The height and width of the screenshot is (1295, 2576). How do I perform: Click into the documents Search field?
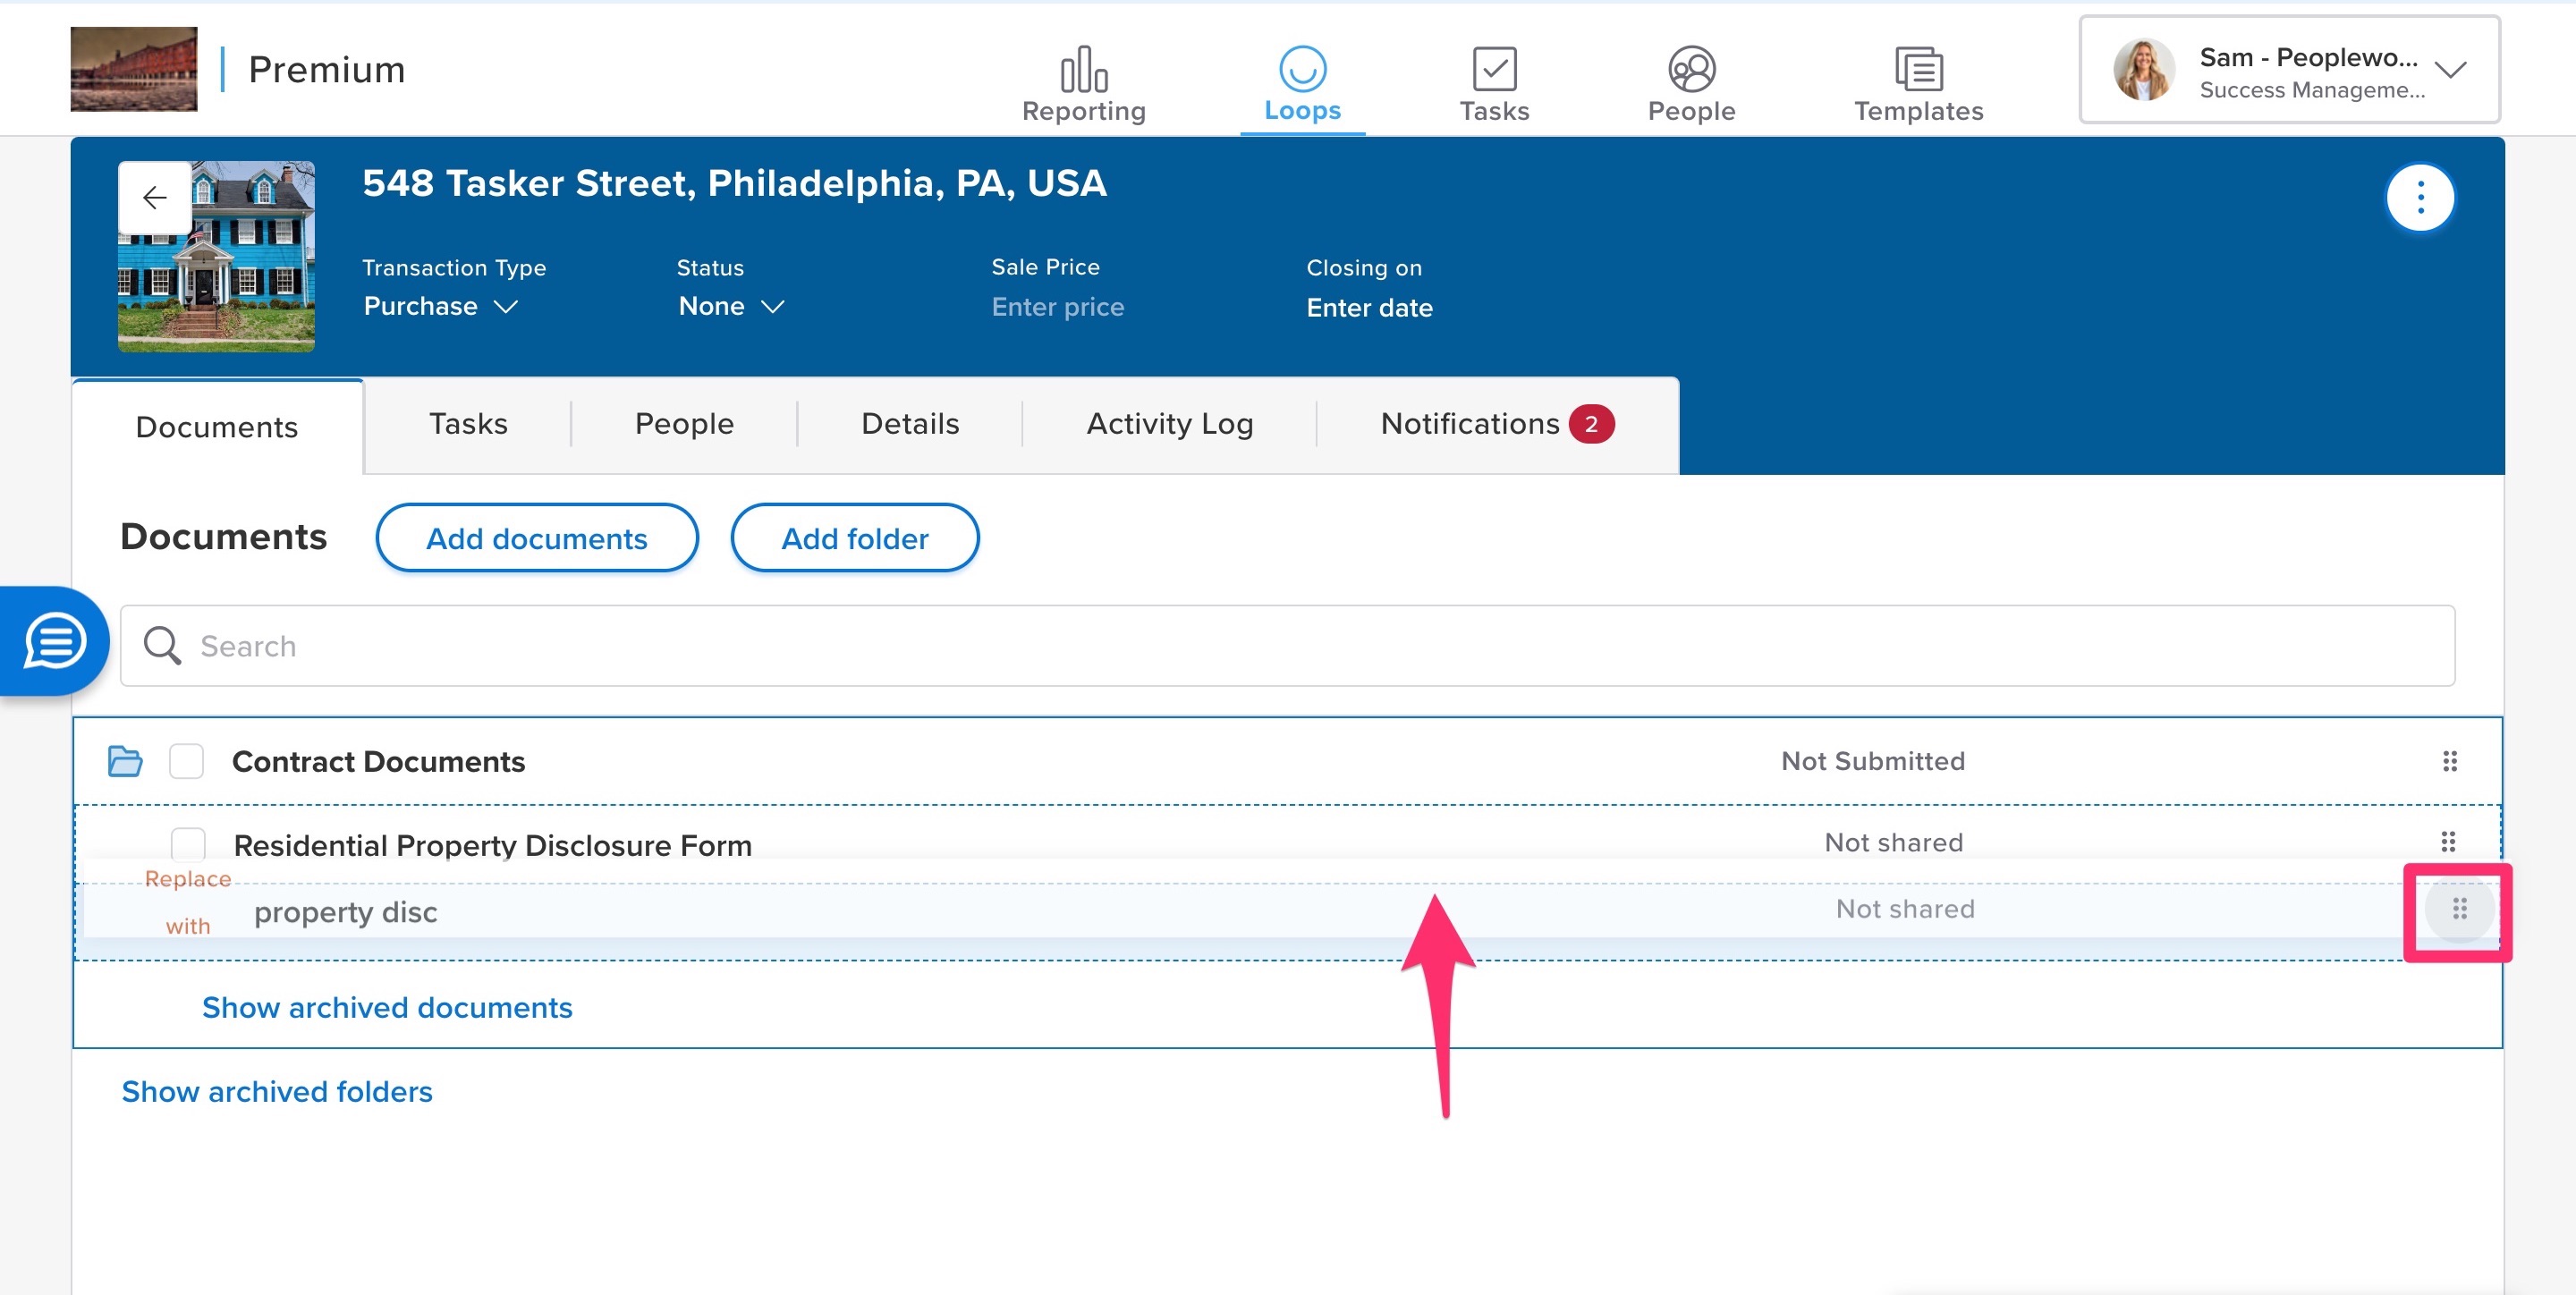click(x=1286, y=646)
